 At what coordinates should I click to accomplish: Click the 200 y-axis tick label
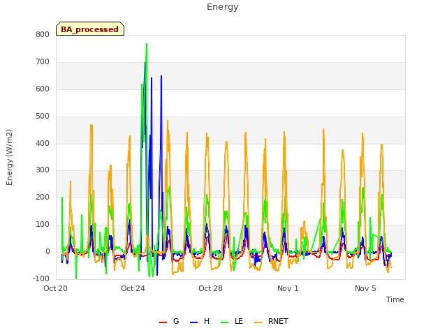[x=43, y=197]
